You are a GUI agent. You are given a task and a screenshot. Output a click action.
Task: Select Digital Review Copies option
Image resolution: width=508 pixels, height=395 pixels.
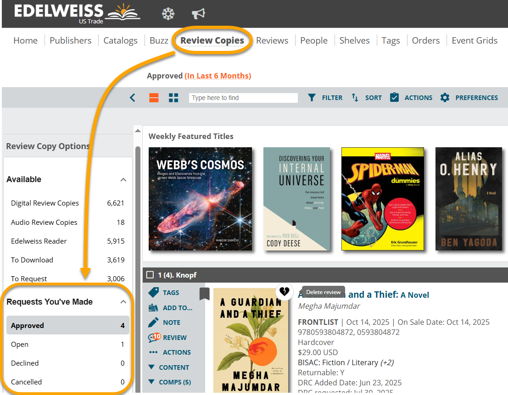tap(45, 203)
